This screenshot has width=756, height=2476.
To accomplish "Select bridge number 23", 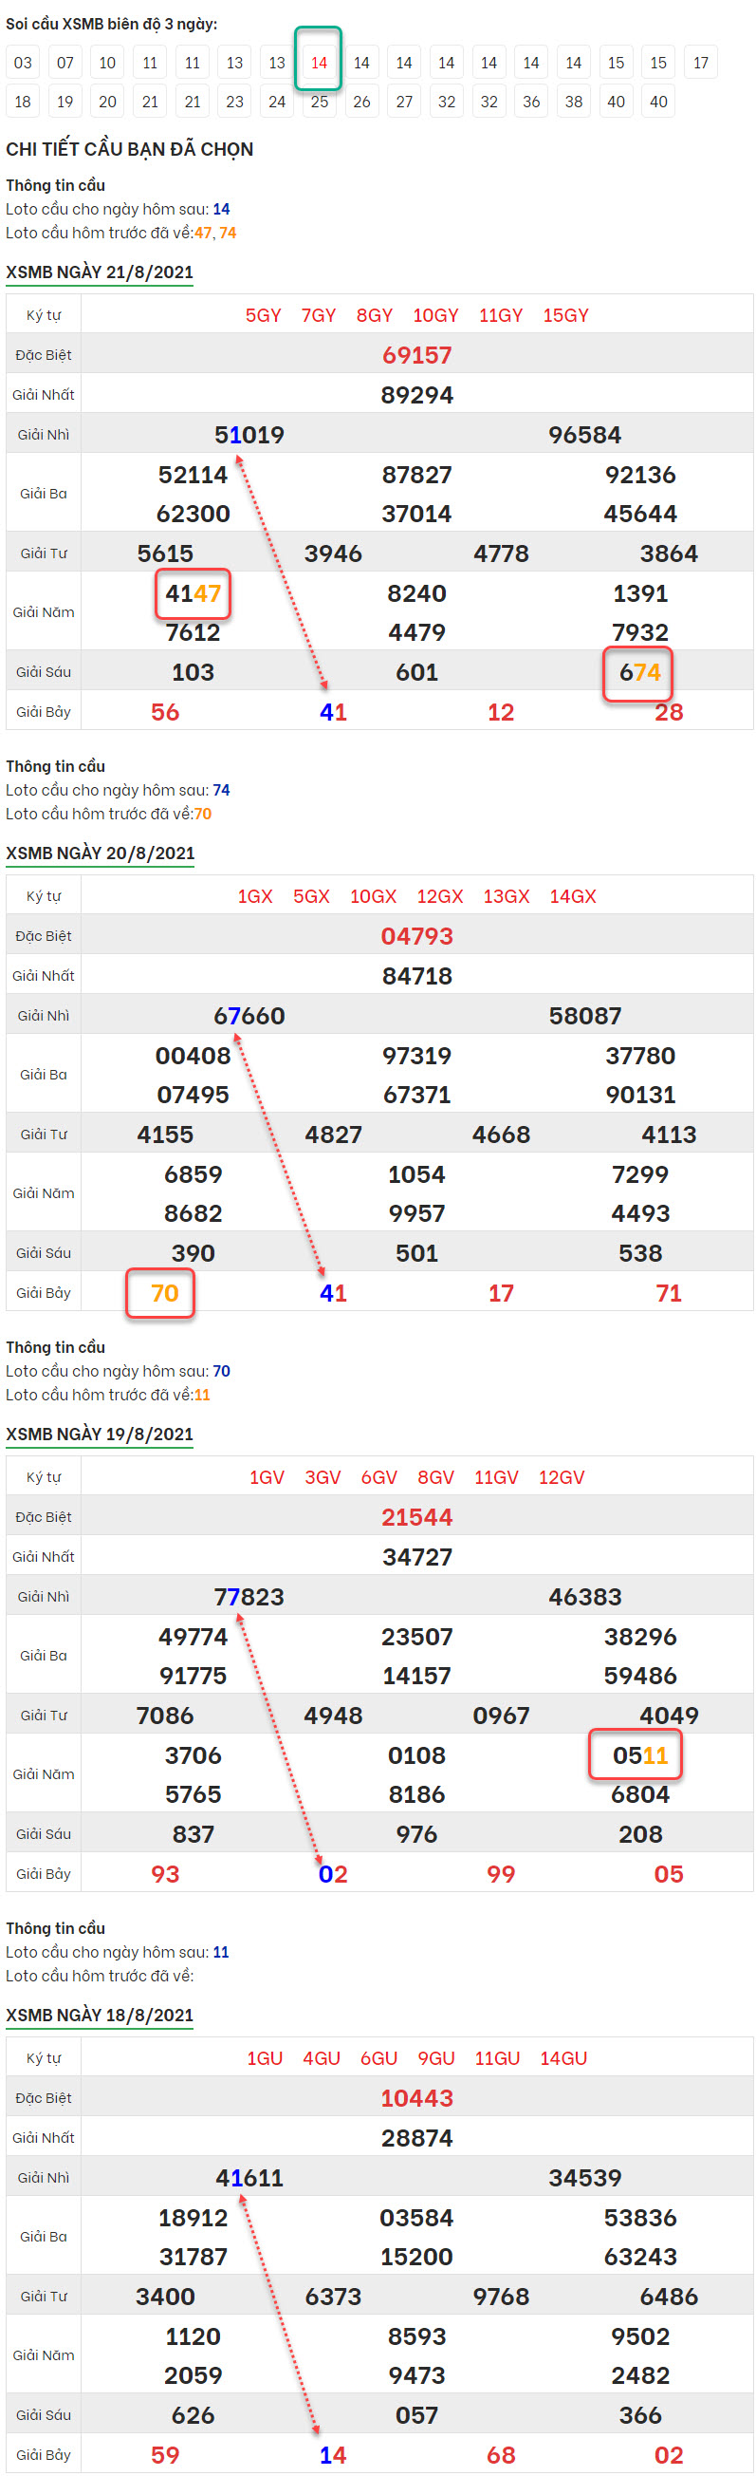I will click(234, 101).
